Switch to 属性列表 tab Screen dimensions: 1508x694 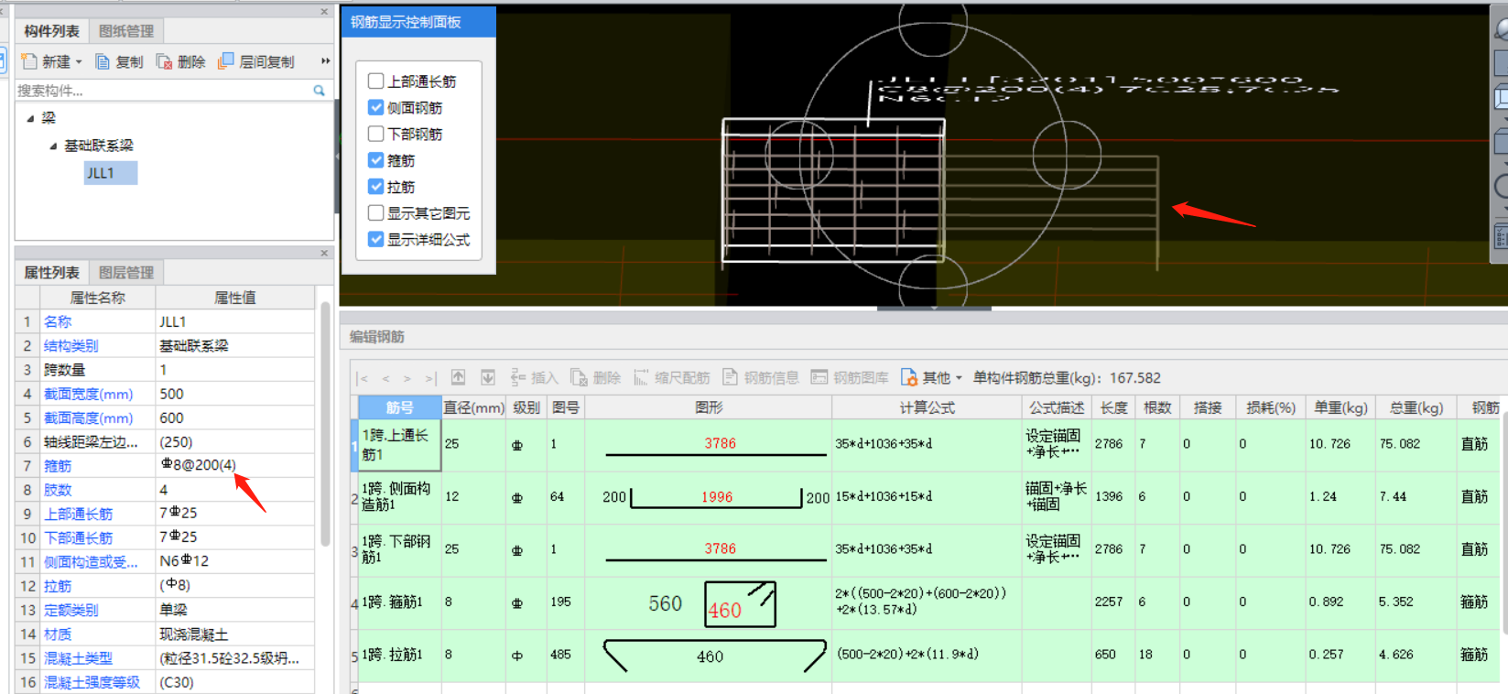pos(51,273)
